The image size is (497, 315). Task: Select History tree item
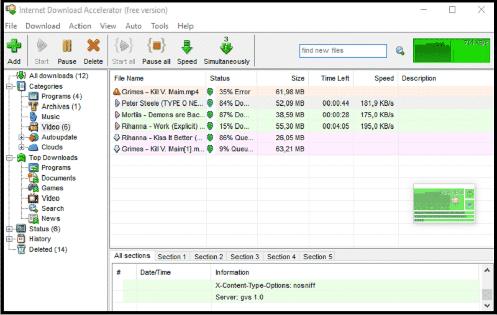[40, 239]
